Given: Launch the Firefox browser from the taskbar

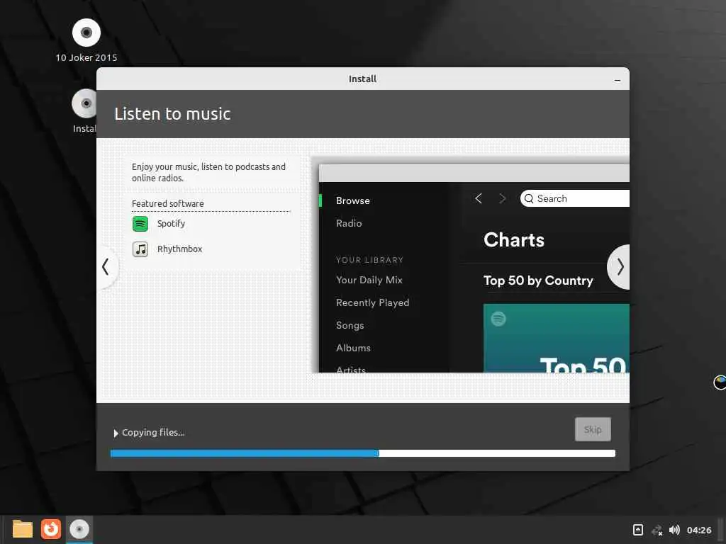Looking at the screenshot, I should [51, 529].
